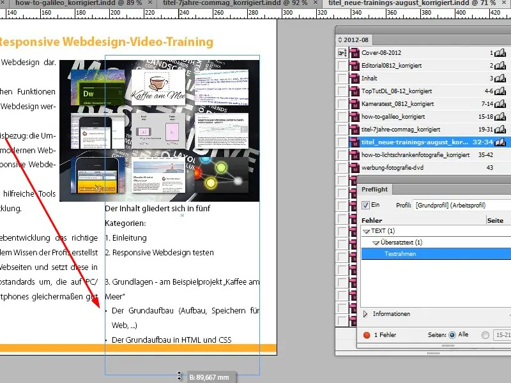
Task: Select the how-to-lichtschrankenfotografie_korrigiert document name
Action: 416,155
